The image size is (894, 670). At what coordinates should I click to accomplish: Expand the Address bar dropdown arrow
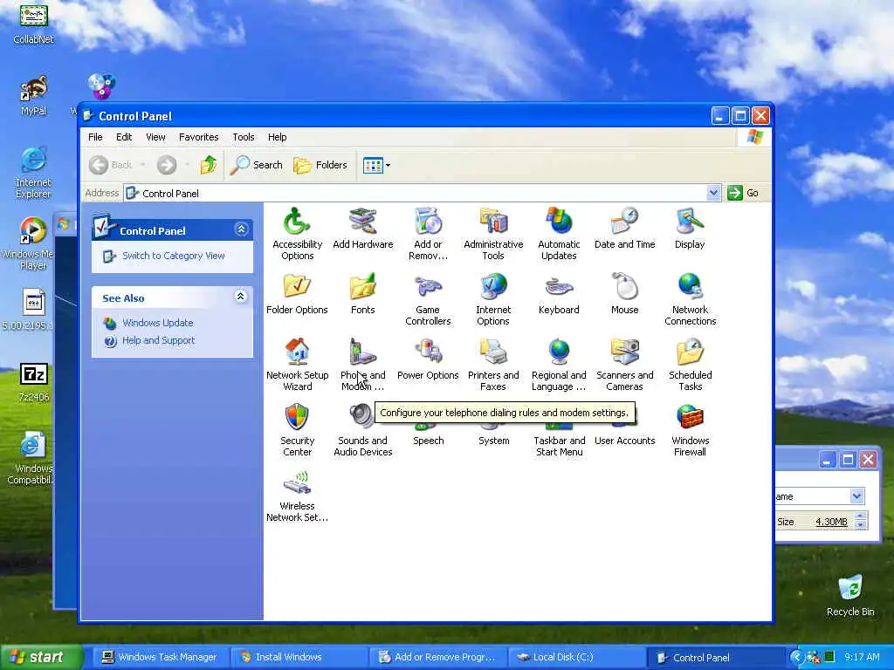(x=713, y=193)
